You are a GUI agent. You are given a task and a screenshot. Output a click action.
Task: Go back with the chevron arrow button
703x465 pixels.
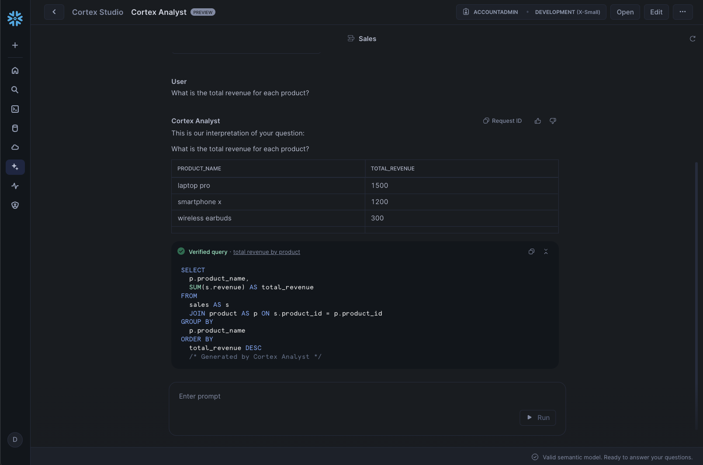(x=54, y=12)
